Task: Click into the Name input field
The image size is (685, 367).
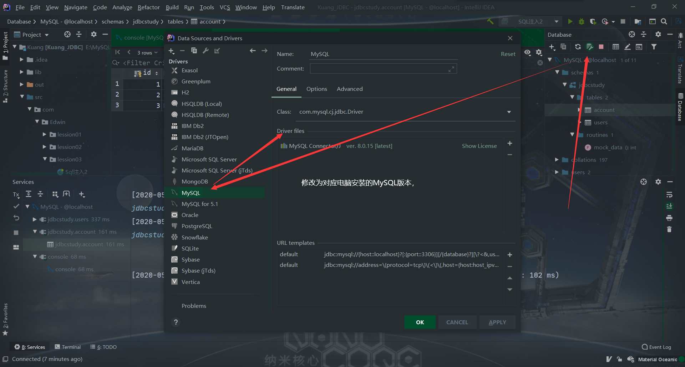Action: (384, 54)
